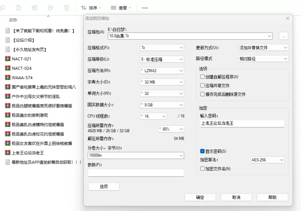The image size is (301, 211).
Task: Click the 取消 button to cancel
Action: click(236, 197)
